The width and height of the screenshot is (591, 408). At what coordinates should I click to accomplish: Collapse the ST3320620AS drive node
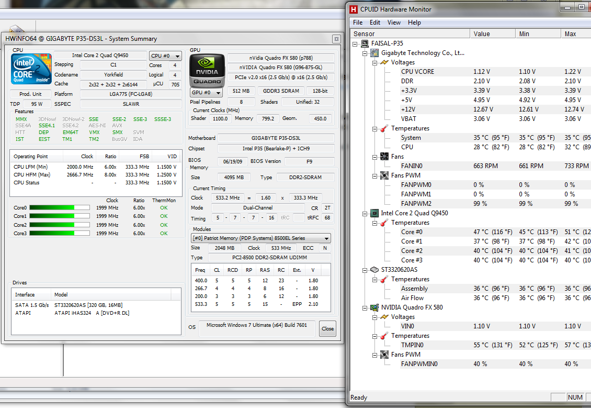coord(365,270)
